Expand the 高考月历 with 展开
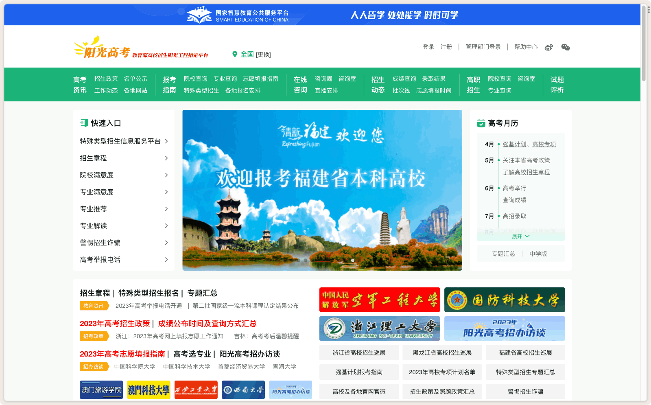The width and height of the screenshot is (651, 405). tap(520, 236)
